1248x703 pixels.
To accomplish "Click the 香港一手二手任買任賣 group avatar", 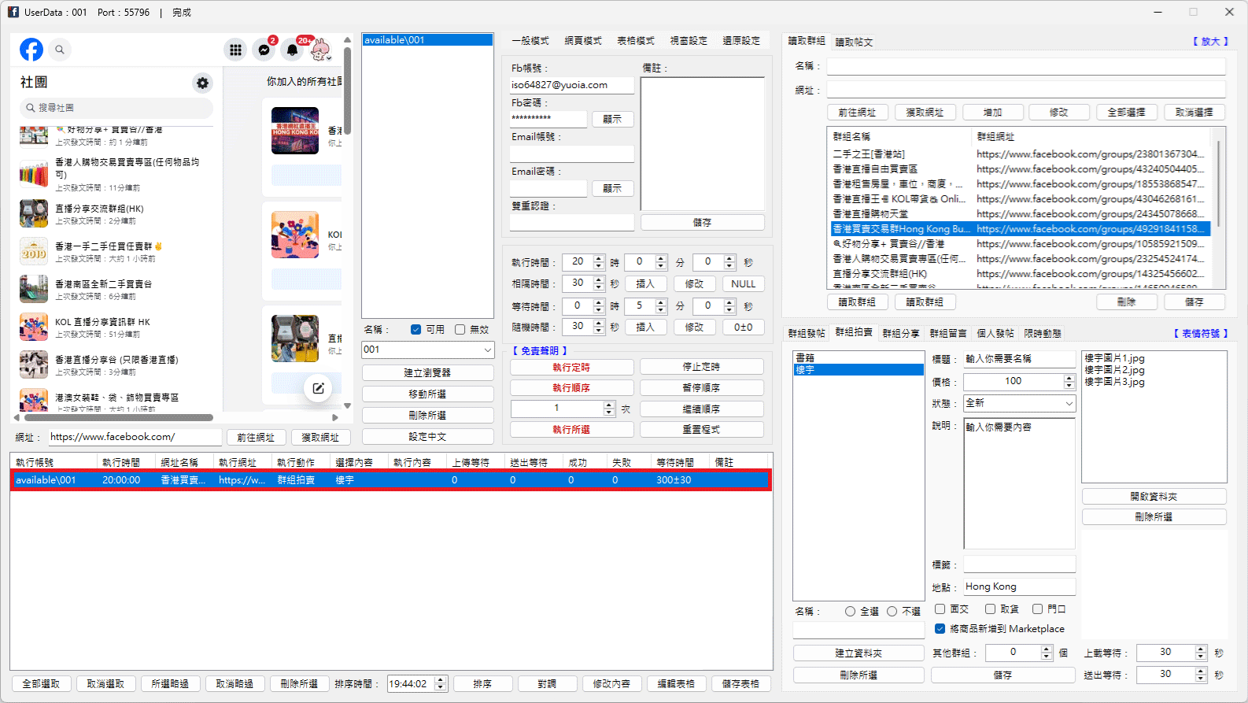I will 34,251.
